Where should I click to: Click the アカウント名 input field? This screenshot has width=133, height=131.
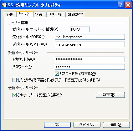[x=90, y=59]
